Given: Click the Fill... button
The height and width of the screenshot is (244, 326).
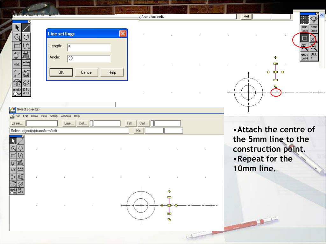Looking at the screenshot, I should (131, 123).
